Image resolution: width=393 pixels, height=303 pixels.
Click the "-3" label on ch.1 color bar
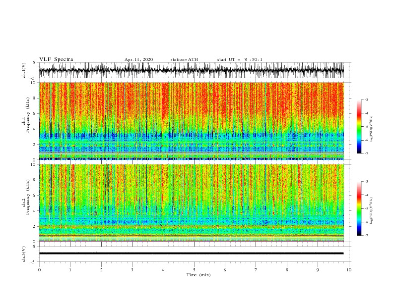click(x=366, y=100)
